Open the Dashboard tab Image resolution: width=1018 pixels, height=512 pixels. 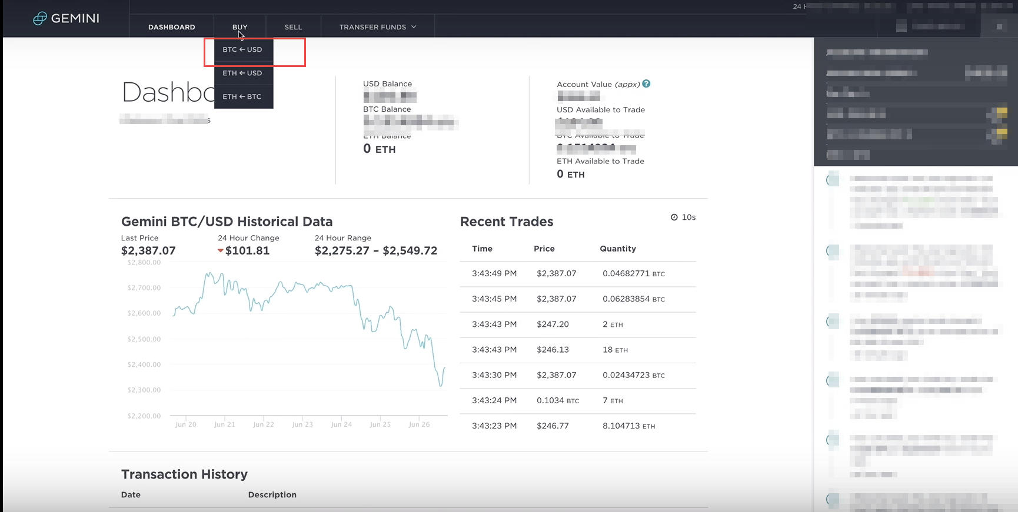(x=172, y=27)
